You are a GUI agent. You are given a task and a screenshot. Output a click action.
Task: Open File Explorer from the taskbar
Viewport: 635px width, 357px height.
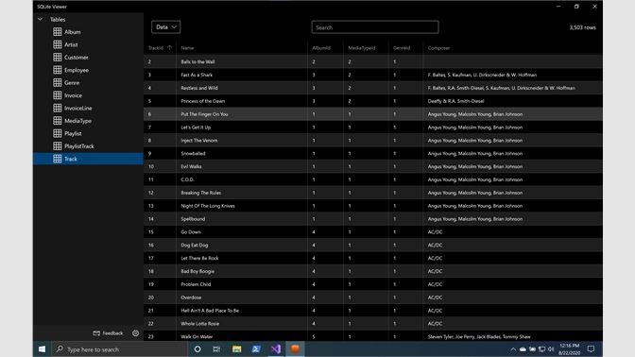(x=236, y=348)
